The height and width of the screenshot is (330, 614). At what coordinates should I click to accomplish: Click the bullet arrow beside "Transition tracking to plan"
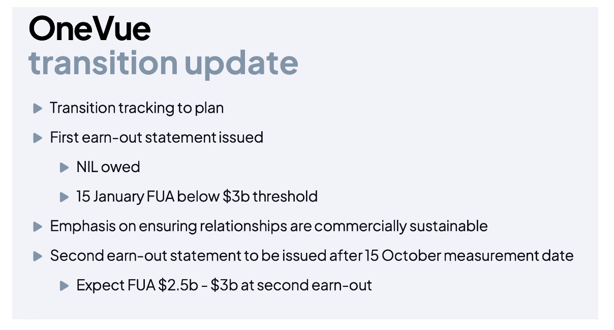point(37,108)
